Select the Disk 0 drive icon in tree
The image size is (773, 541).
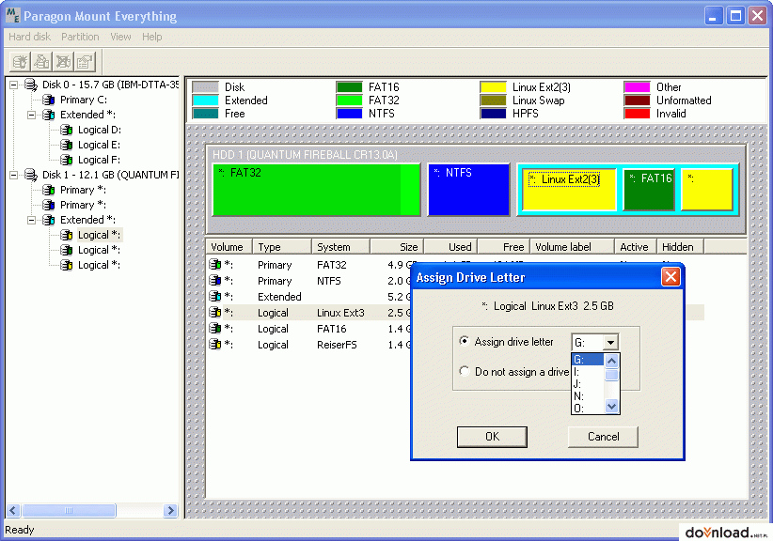tap(31, 85)
